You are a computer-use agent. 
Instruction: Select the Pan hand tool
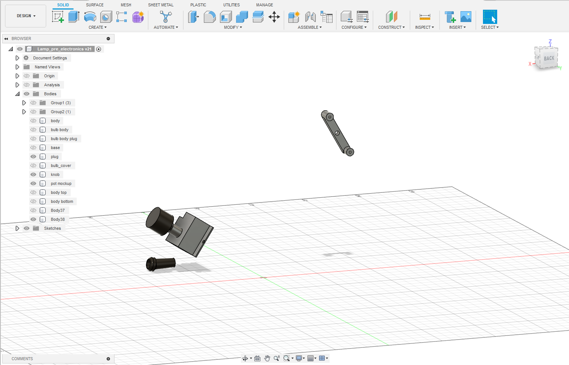[x=267, y=358]
